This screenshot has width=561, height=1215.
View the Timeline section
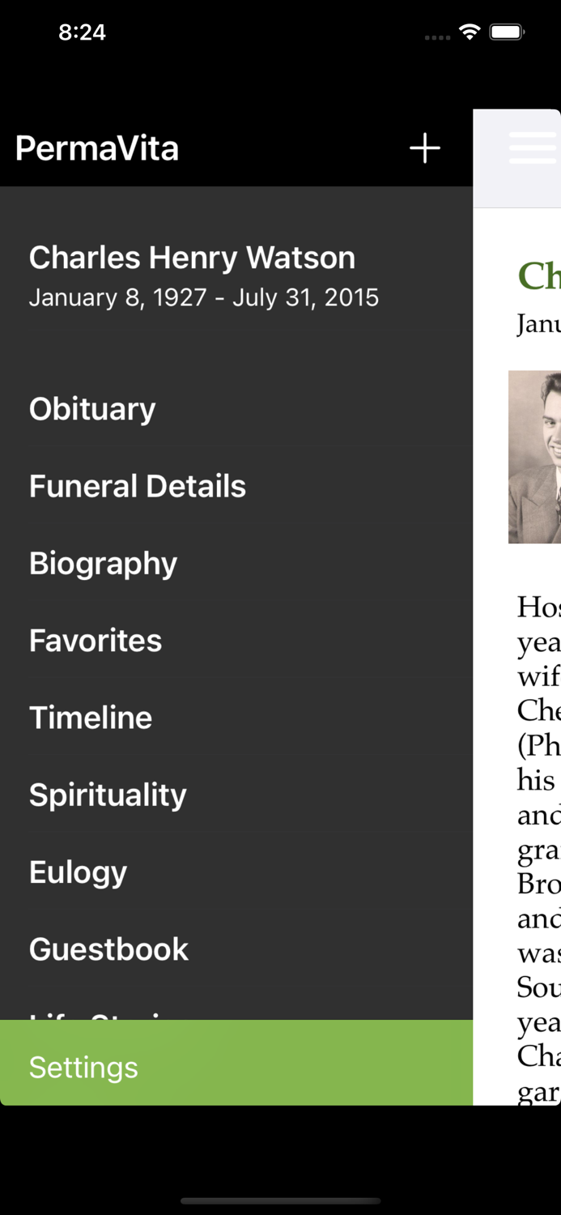(91, 718)
